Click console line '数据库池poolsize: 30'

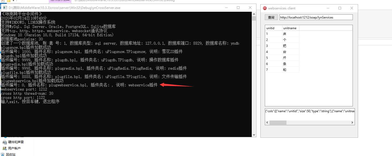[22, 39]
